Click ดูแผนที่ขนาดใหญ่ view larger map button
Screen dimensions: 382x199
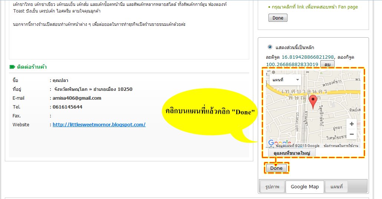292,153
